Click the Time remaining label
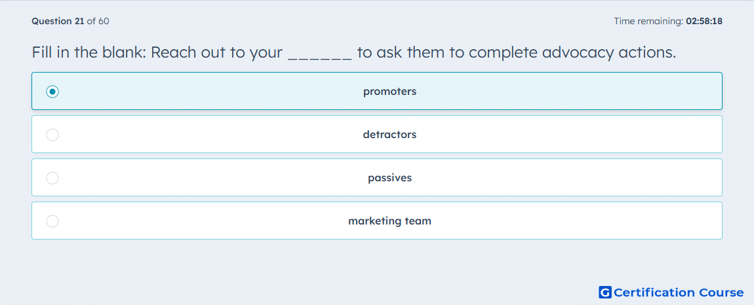 [x=648, y=21]
